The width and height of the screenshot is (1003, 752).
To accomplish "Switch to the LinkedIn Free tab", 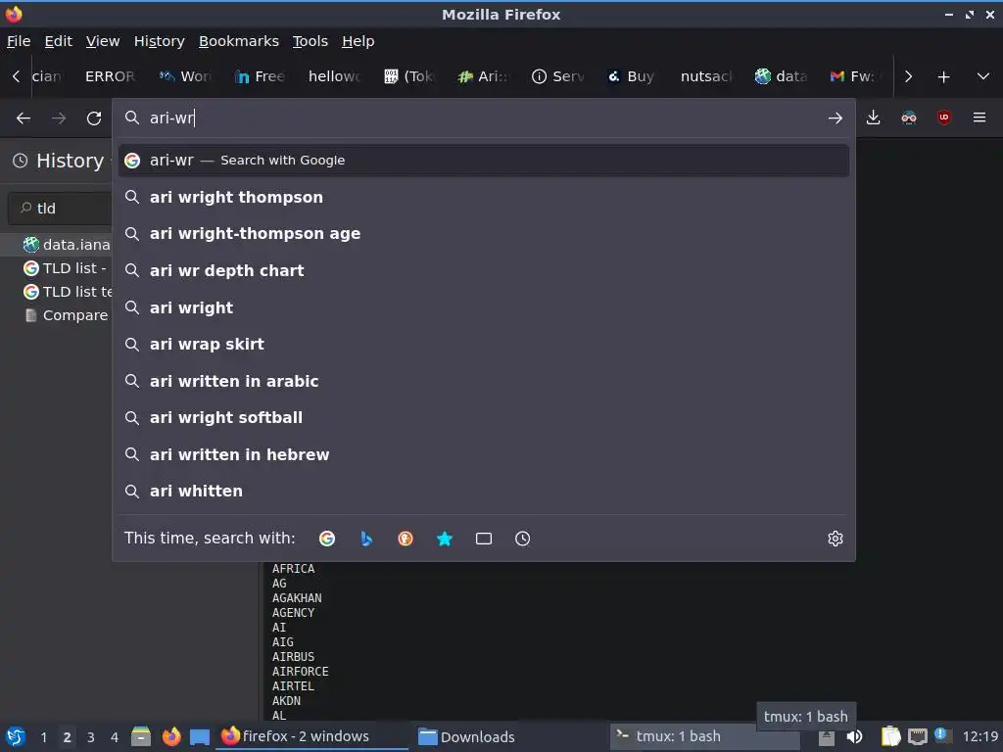I will coord(260,76).
